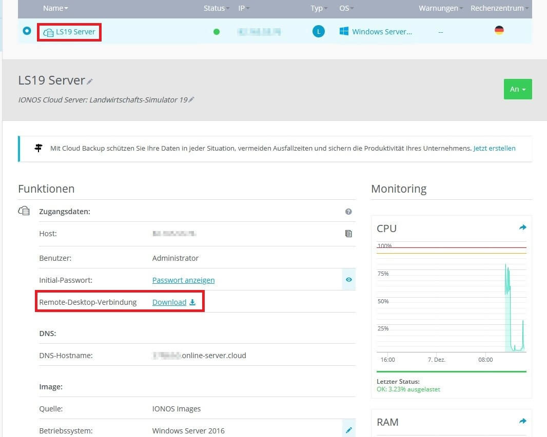The width and height of the screenshot is (547, 437).
Task: Copy the Host address with the copy icon
Action: [x=348, y=234]
